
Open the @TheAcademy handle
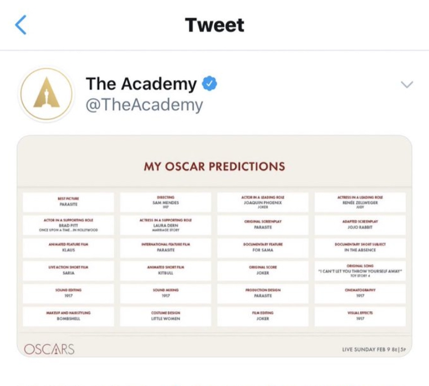tap(144, 105)
